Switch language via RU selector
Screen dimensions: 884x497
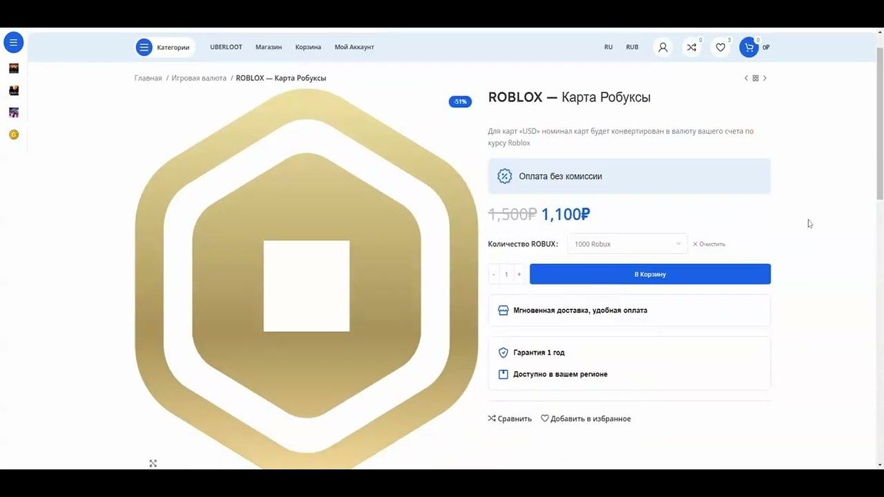click(608, 47)
